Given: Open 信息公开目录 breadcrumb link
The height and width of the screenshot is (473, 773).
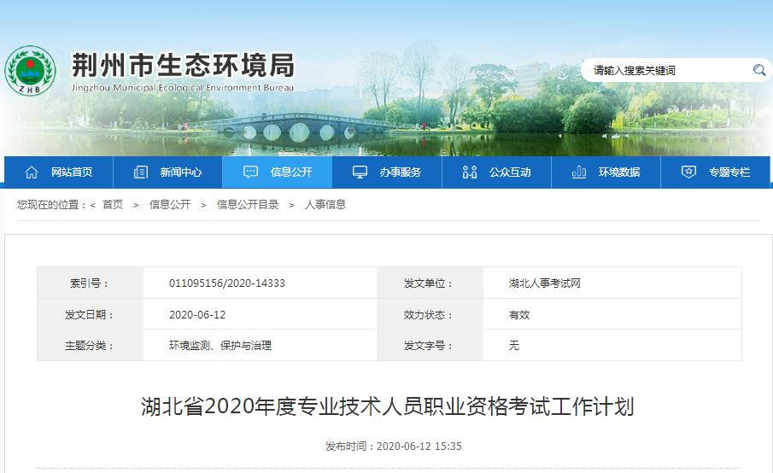Looking at the screenshot, I should click(248, 205).
